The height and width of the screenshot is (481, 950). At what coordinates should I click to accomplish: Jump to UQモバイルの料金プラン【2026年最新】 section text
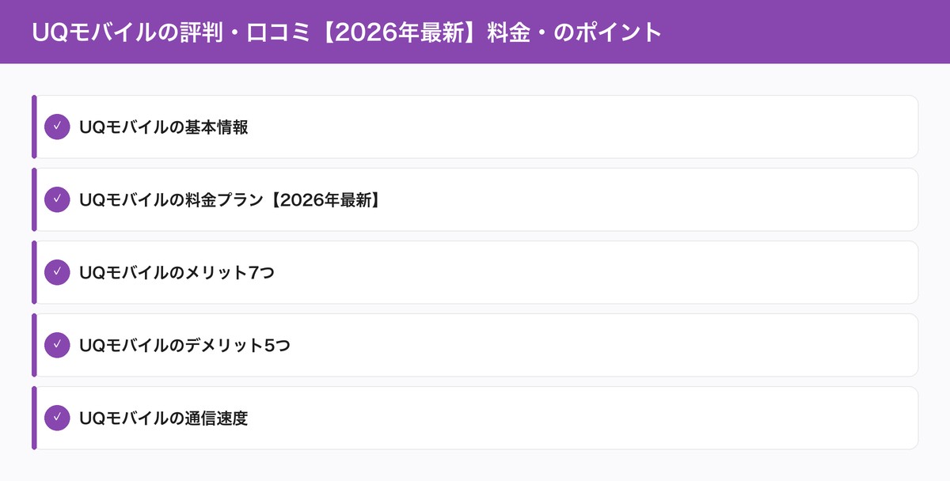[230, 199]
